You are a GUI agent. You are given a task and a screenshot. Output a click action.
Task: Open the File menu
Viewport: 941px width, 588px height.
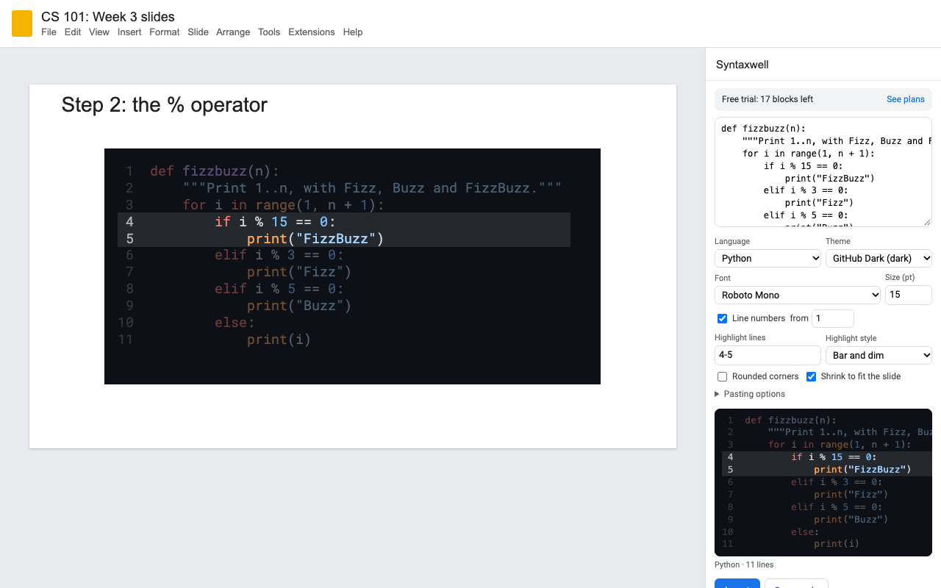(x=49, y=32)
